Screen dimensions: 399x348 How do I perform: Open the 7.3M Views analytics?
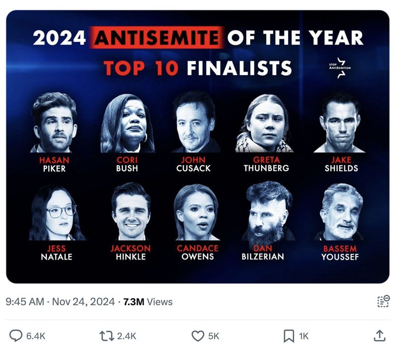click(x=148, y=302)
